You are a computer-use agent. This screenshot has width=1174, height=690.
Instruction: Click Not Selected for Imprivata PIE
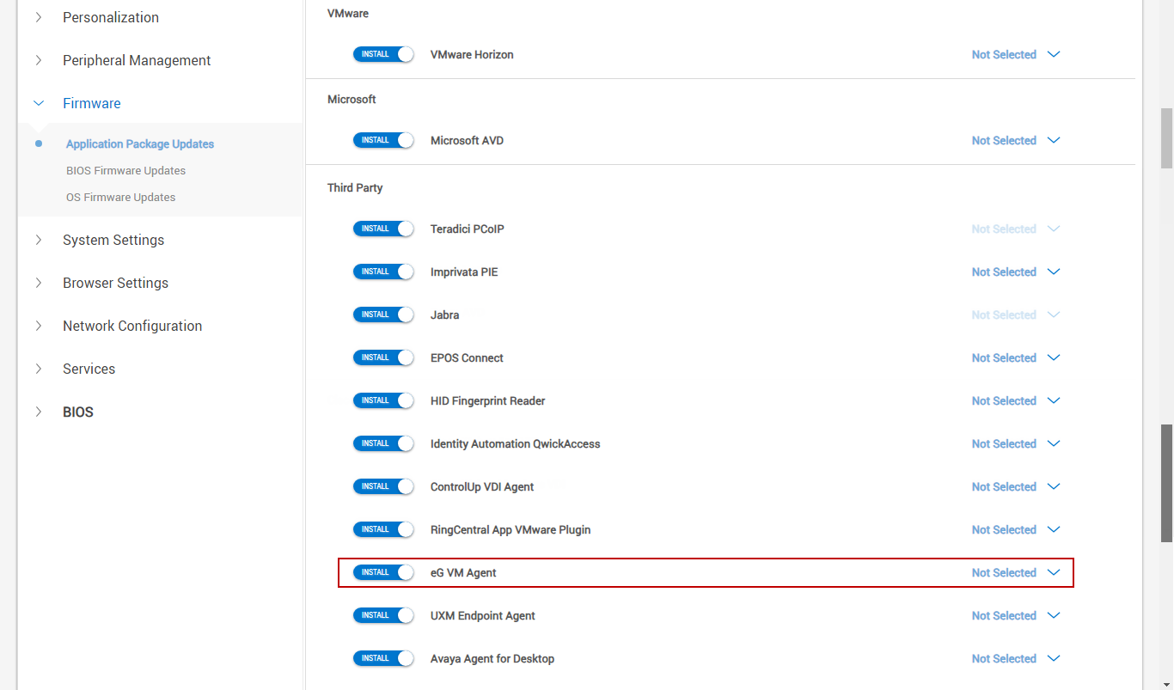pyautogui.click(x=1004, y=272)
